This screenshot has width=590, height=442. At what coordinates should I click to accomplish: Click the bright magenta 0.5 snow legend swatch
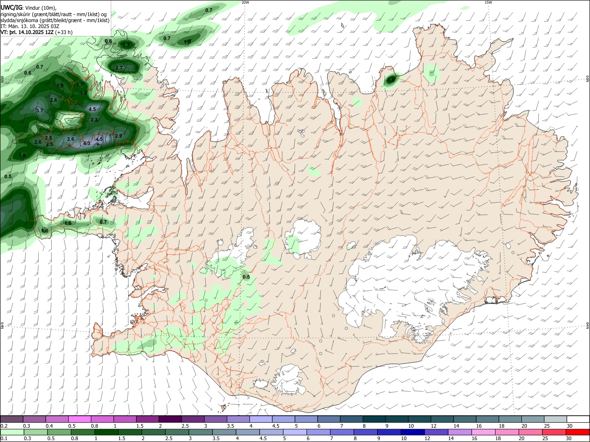79,419
